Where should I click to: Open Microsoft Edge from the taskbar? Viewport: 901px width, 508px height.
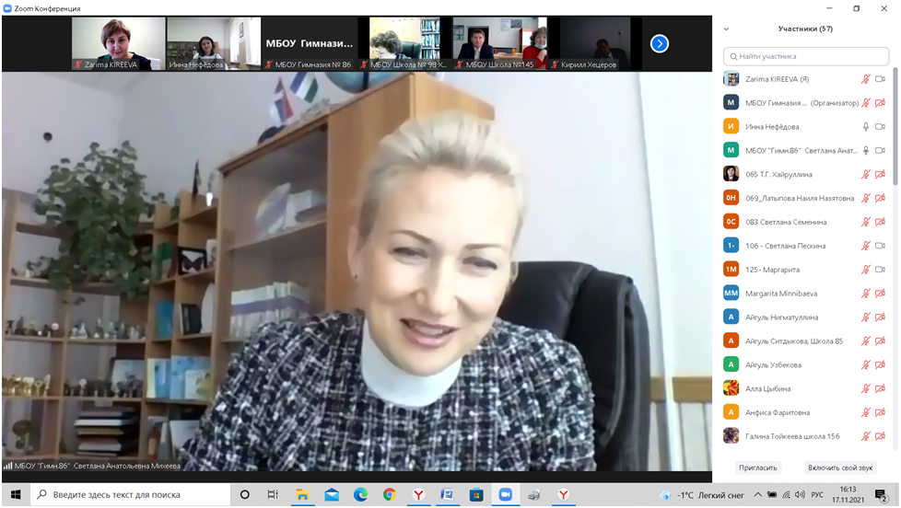[x=360, y=495]
